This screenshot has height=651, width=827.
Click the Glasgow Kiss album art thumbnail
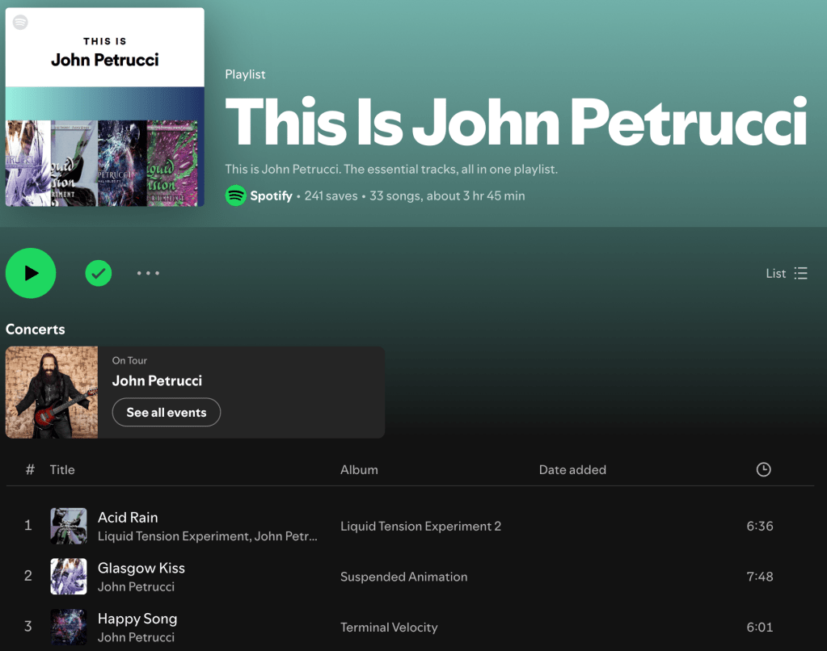pos(69,577)
